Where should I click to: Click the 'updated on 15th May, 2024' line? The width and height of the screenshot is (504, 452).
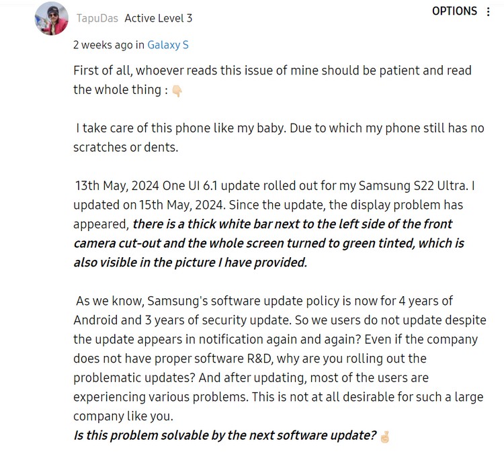[268, 205]
